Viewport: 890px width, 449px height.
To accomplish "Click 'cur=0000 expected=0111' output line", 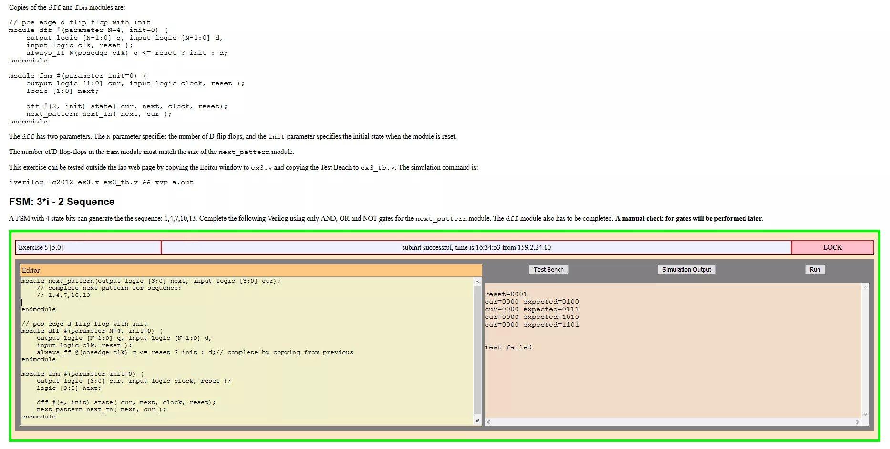I will 532,309.
